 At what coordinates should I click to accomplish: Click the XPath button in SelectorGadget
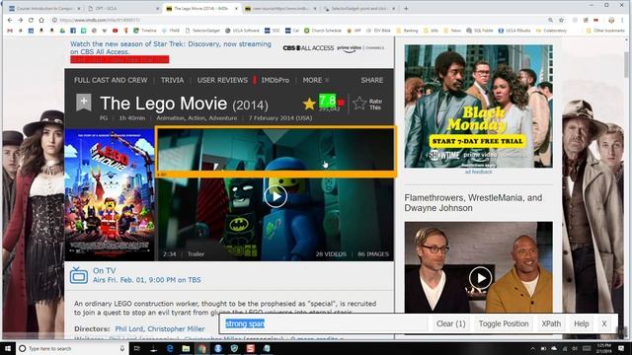pos(551,323)
